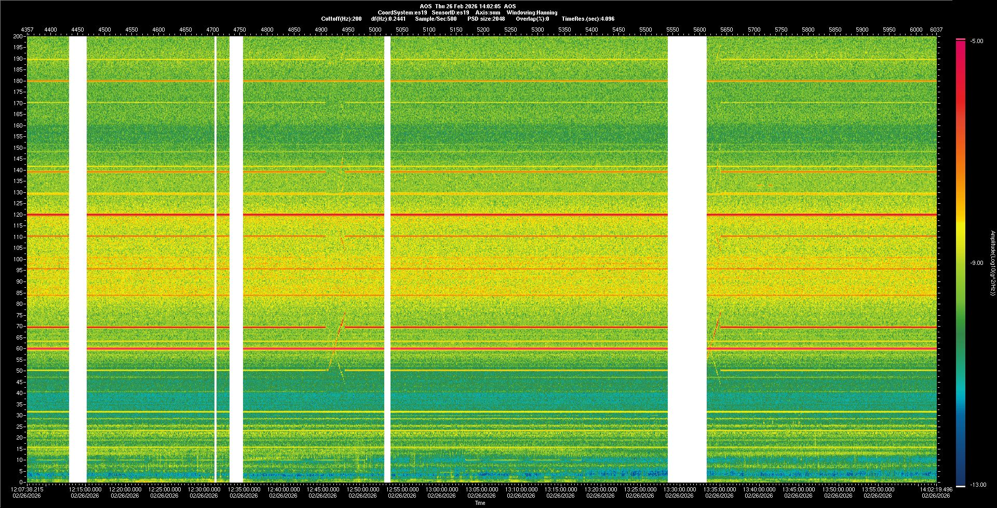Click the Windowing:Hanning header text

(532, 12)
